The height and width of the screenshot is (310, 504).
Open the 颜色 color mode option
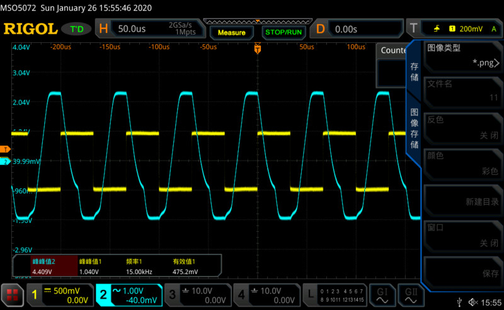click(x=463, y=163)
